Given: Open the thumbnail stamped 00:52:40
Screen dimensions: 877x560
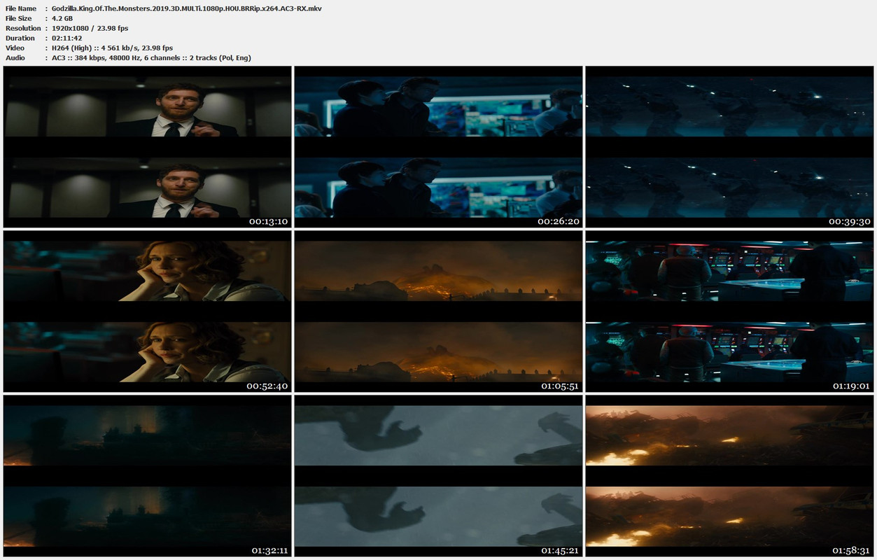Looking at the screenshot, I should pos(147,311).
